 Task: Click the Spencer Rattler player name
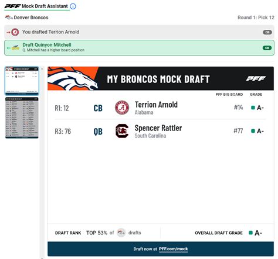point(158,128)
